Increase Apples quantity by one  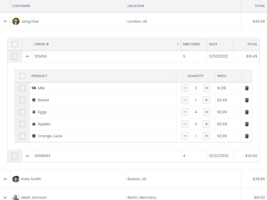(207, 124)
